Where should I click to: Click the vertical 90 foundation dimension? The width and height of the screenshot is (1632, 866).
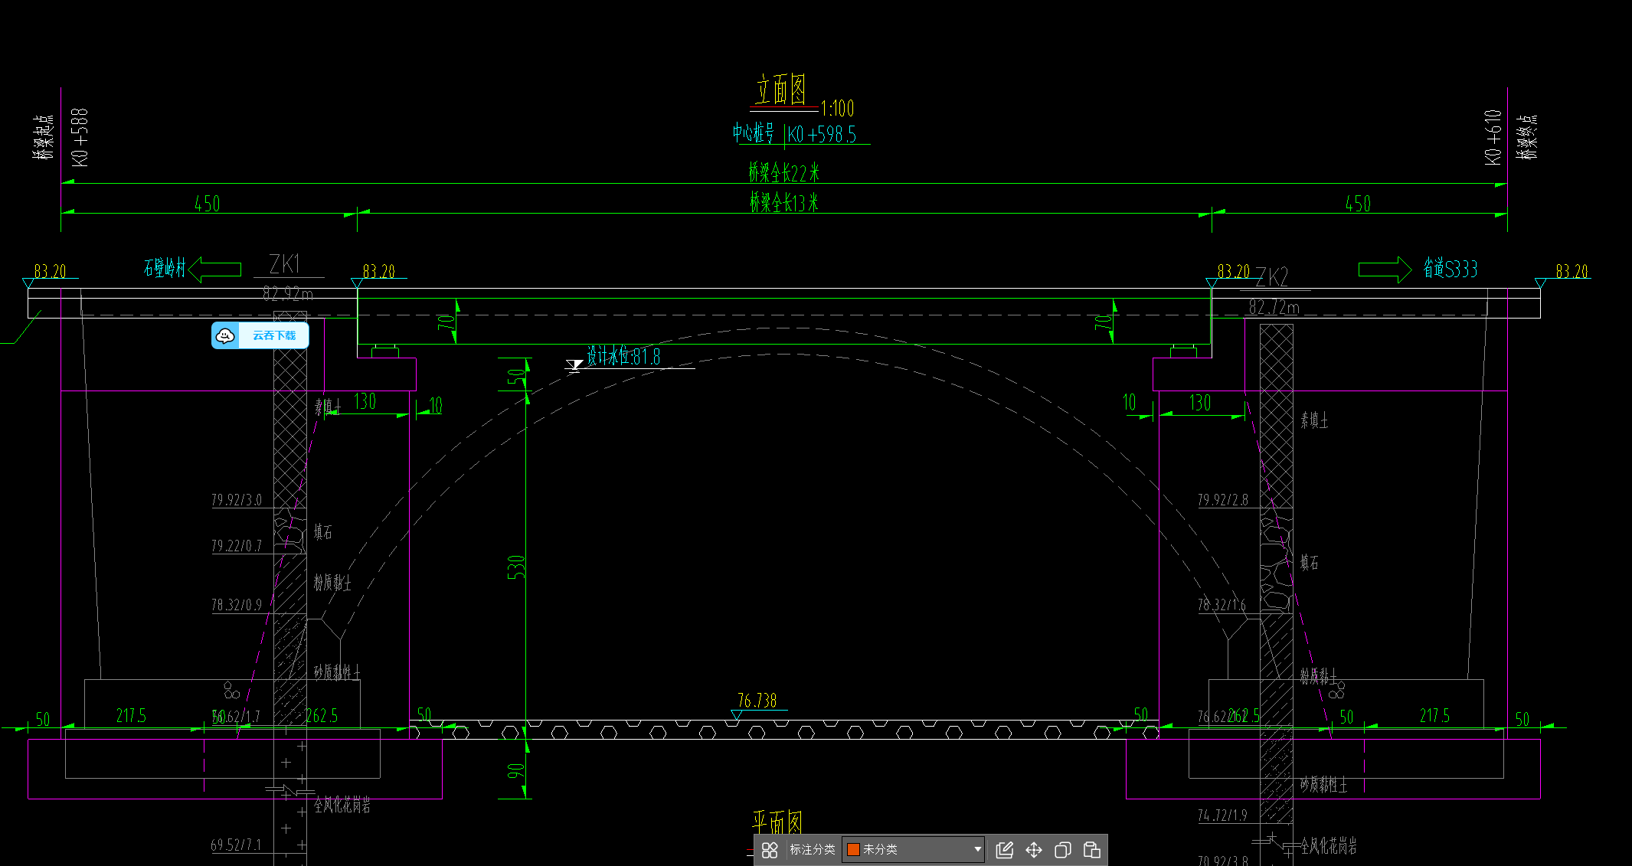click(x=517, y=770)
